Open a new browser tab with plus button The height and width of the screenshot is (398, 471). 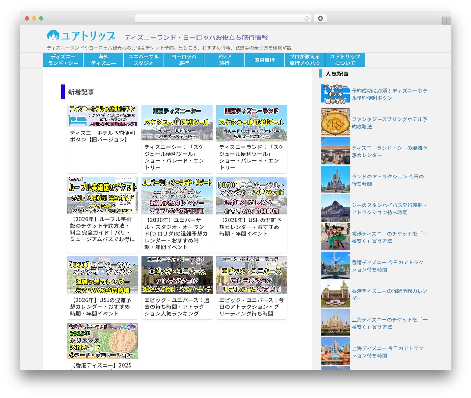click(x=446, y=21)
